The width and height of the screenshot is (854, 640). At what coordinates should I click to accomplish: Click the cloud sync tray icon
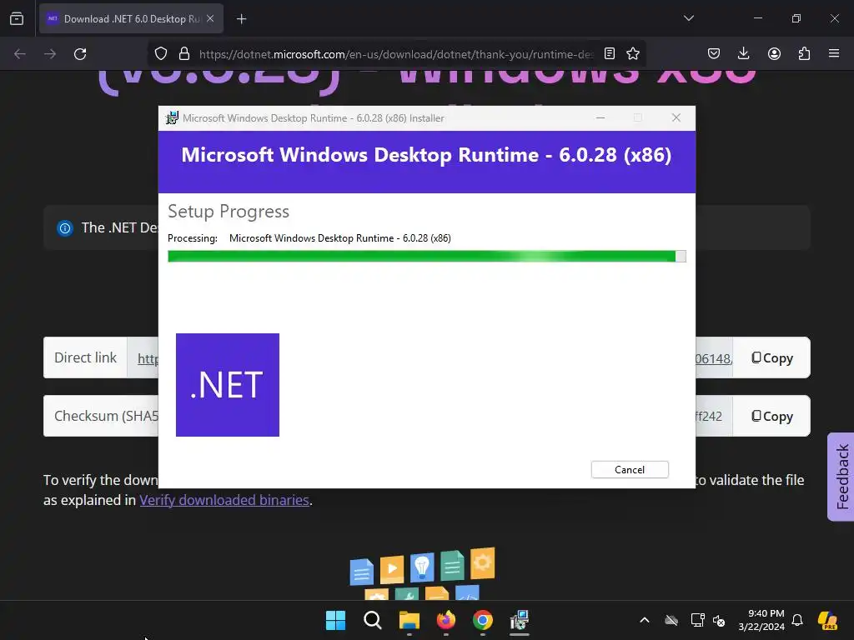pyautogui.click(x=671, y=620)
